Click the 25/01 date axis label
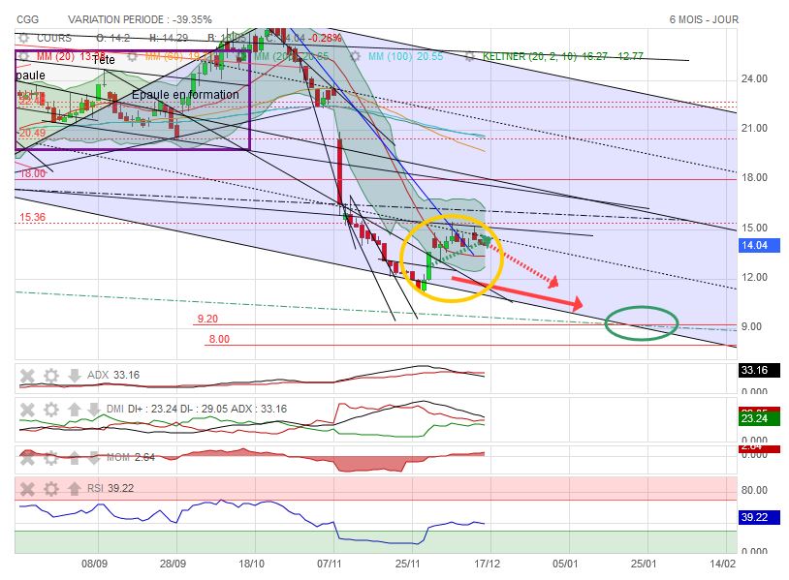 point(644,564)
